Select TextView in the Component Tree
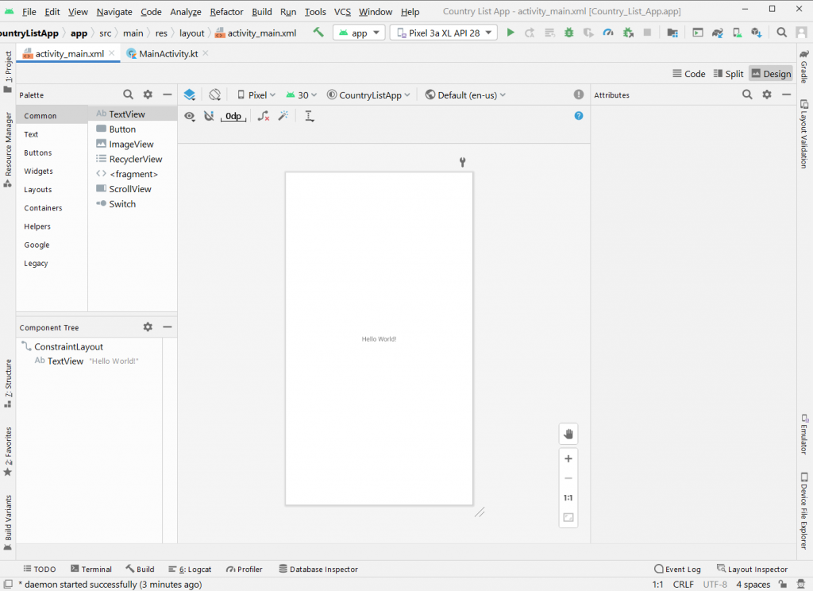Viewport: 813px width, 591px height. [65, 361]
